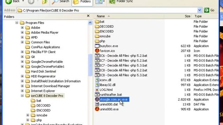The image size is (223, 125).
Task: Select DECODED subfolder in folder tree
Action: (x=43, y=106)
